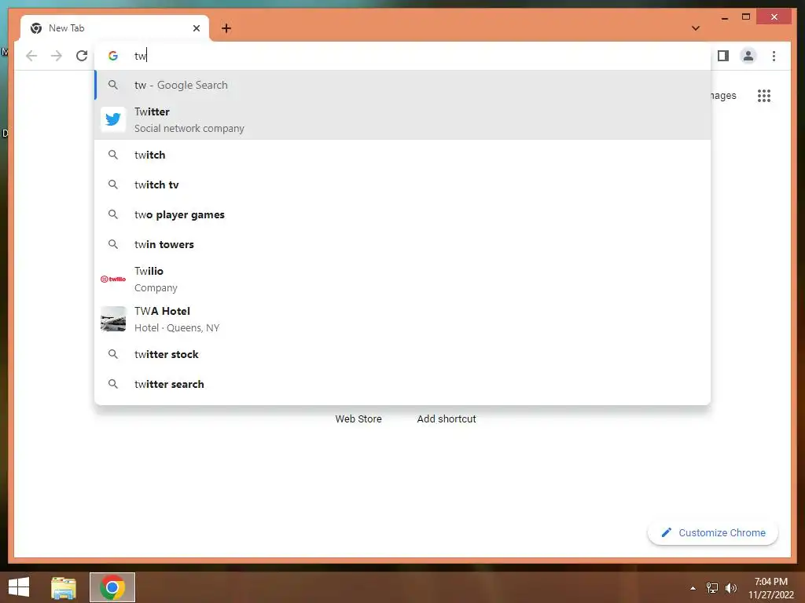The height and width of the screenshot is (603, 805).
Task: Select 'two player games' suggestion
Action: coord(403,214)
